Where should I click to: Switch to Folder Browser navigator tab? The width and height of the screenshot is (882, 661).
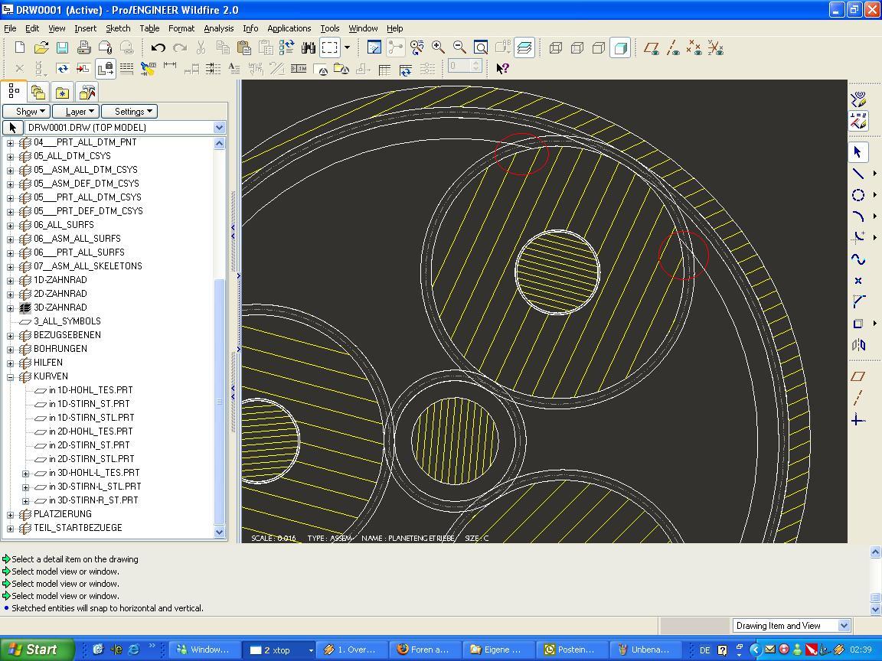[x=38, y=92]
